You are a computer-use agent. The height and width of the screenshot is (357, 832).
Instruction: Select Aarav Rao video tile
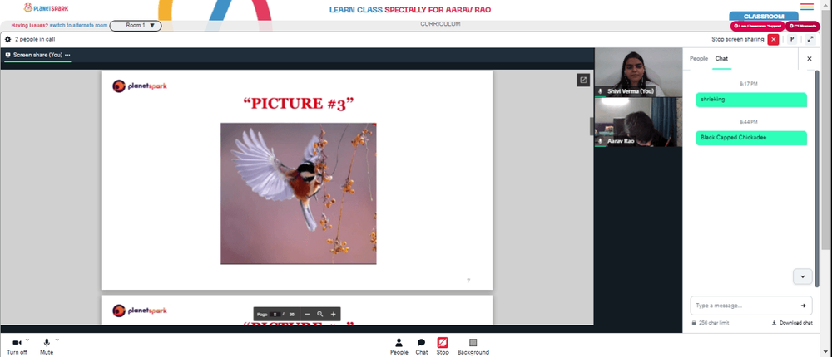(638, 122)
